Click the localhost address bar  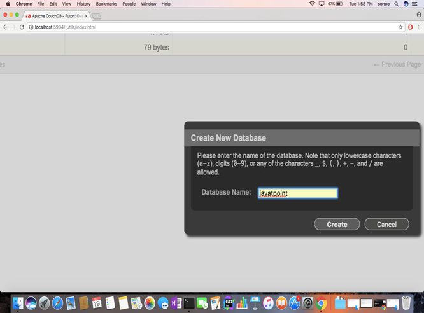[215, 27]
